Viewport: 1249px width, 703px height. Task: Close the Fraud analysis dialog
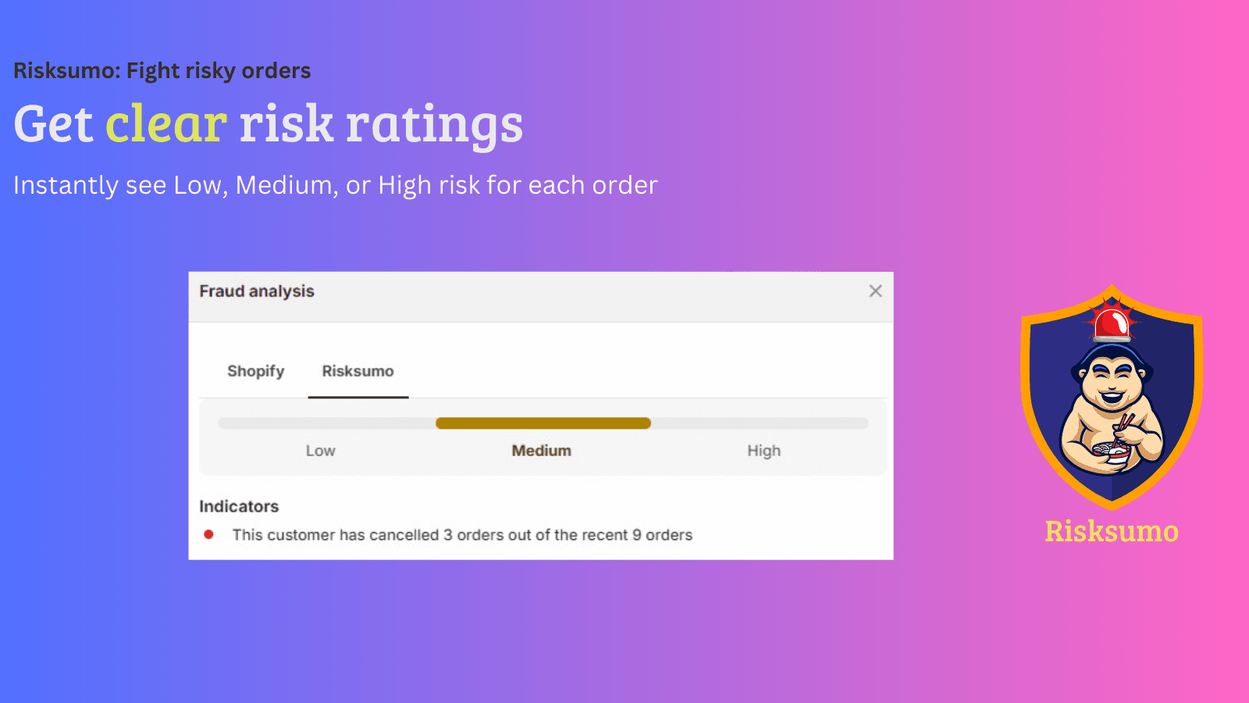point(875,291)
